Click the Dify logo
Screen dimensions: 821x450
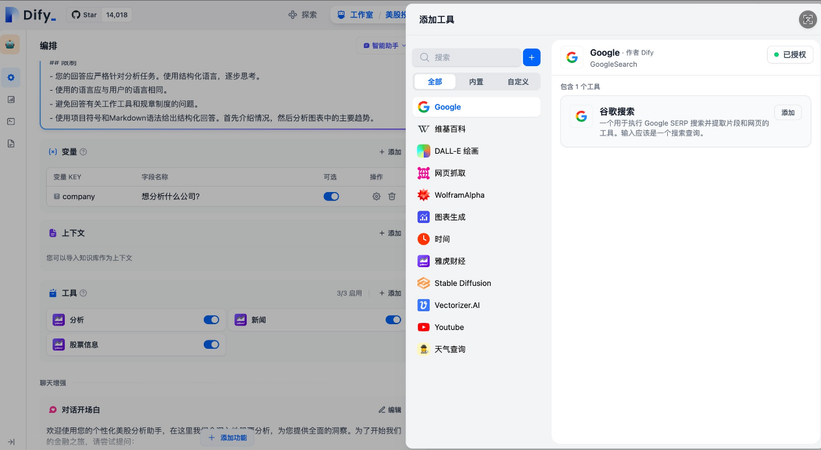[x=31, y=14]
